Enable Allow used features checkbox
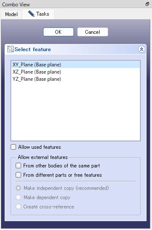The width and height of the screenshot is (152, 230). (x=14, y=147)
